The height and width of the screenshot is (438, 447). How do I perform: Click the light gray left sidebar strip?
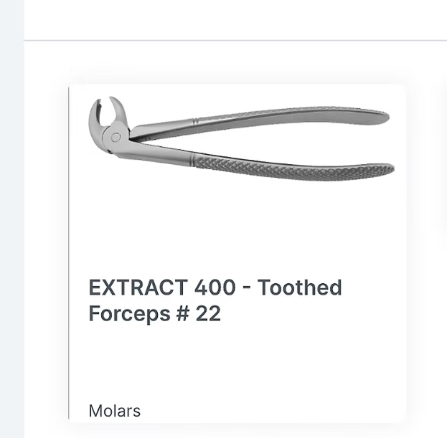pyautogui.click(x=11, y=215)
